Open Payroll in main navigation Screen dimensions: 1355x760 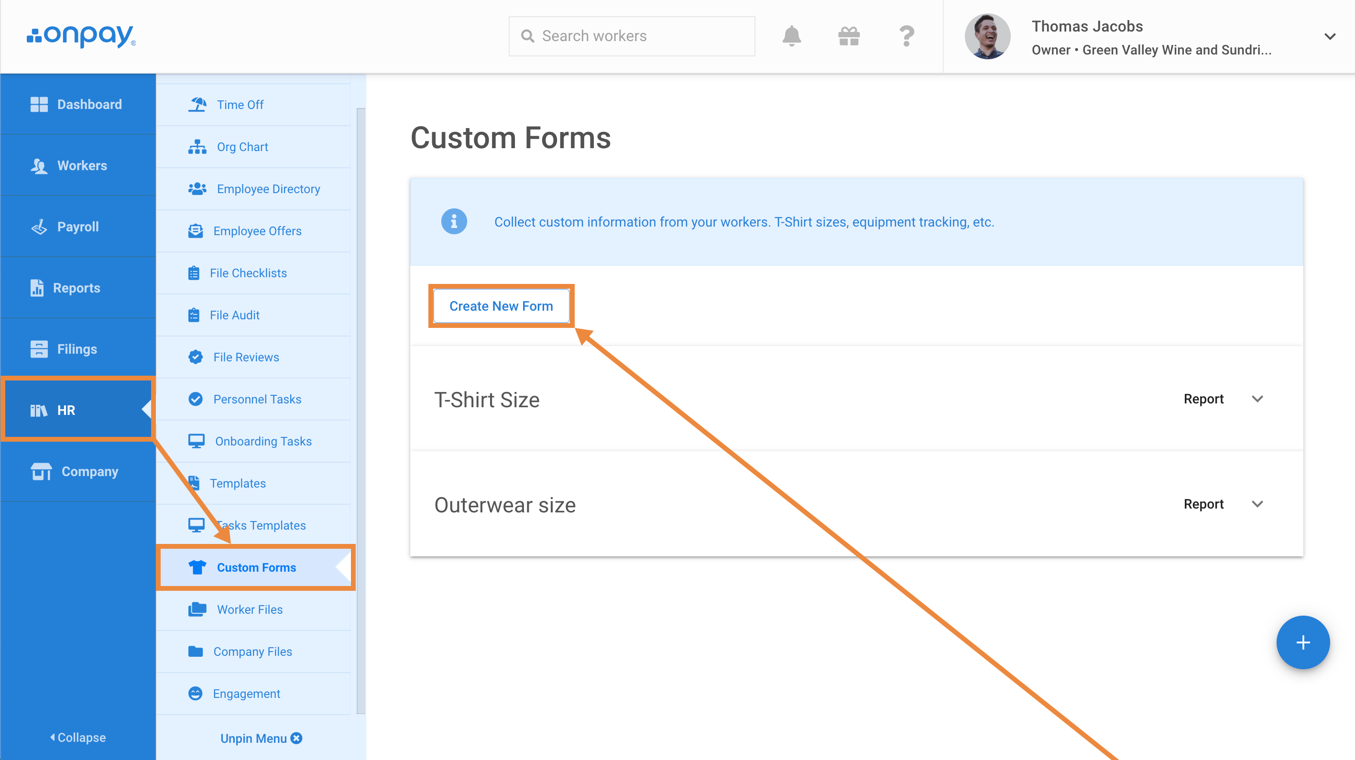[x=78, y=227]
